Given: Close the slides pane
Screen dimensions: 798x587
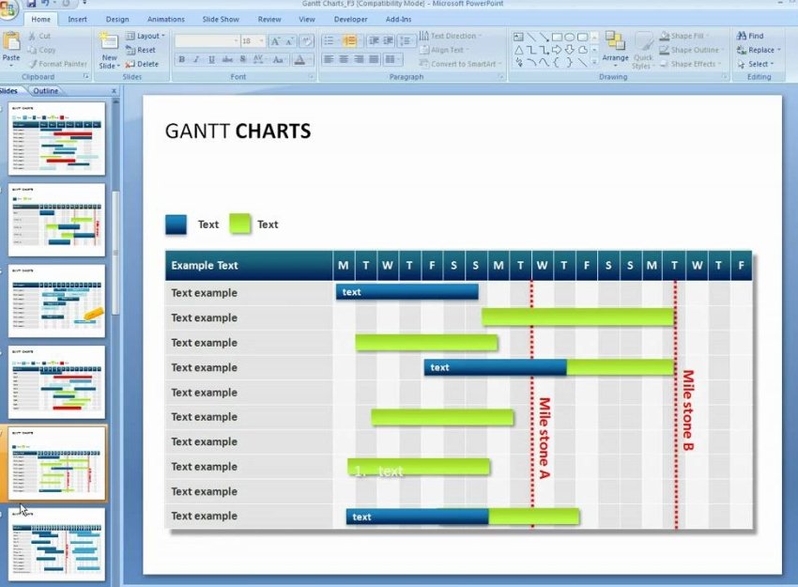Looking at the screenshot, I should [114, 91].
